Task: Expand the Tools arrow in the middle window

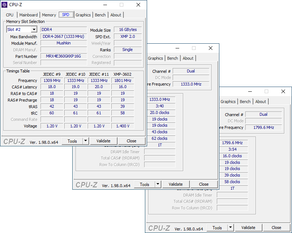Action: click(x=158, y=184)
